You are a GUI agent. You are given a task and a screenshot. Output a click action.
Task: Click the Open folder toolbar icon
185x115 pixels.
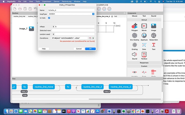[x=20, y=9]
